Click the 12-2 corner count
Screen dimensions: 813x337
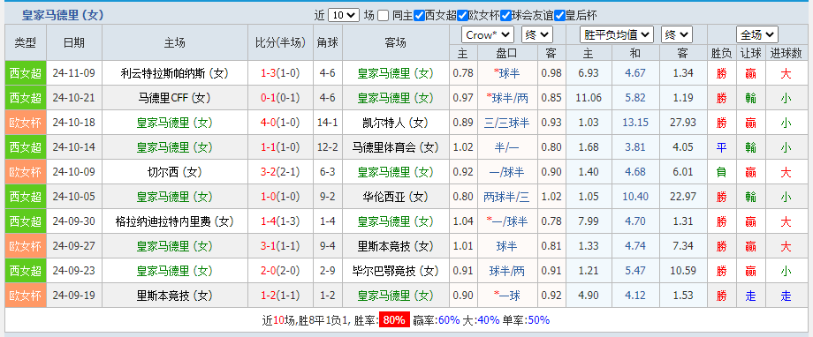328,147
